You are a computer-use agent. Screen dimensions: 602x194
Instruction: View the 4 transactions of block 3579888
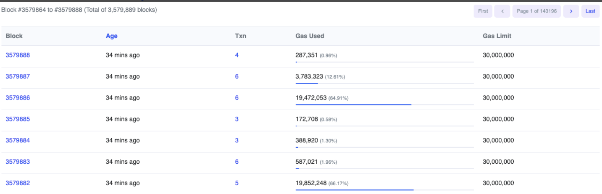237,55
